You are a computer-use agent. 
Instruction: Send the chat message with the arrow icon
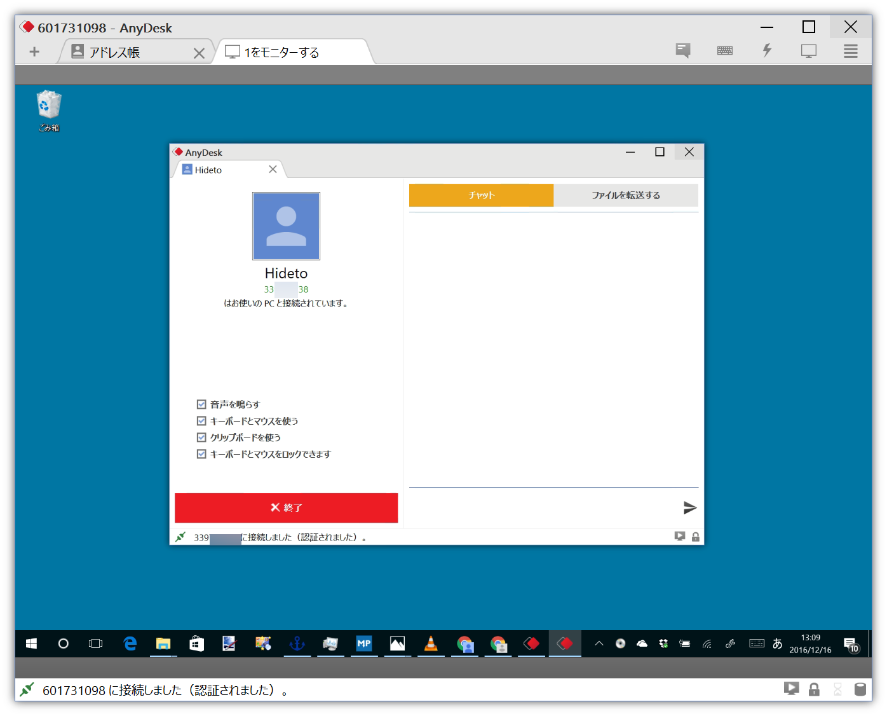tap(690, 507)
